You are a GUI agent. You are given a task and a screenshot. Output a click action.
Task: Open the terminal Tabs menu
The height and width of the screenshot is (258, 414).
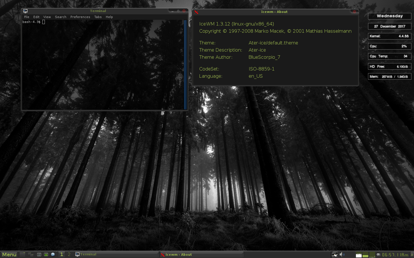98,17
